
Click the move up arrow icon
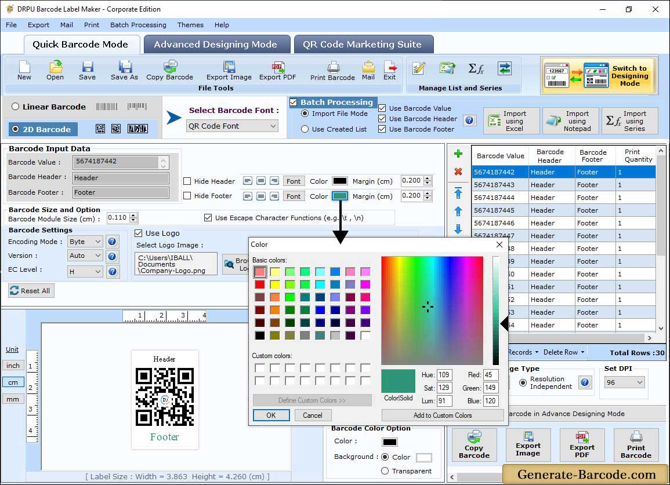[x=458, y=211]
